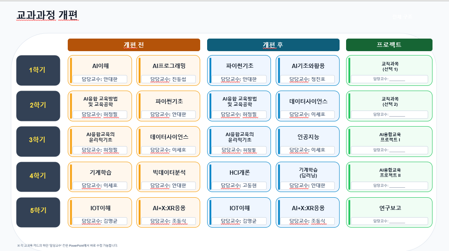Click '데이터사이언스' title in the blue 개편 후 card

(308, 101)
